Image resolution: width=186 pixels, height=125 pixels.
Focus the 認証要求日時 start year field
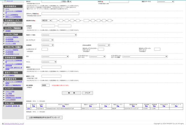click(x=55, y=20)
